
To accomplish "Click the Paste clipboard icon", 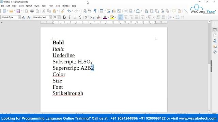I will 54,11.
